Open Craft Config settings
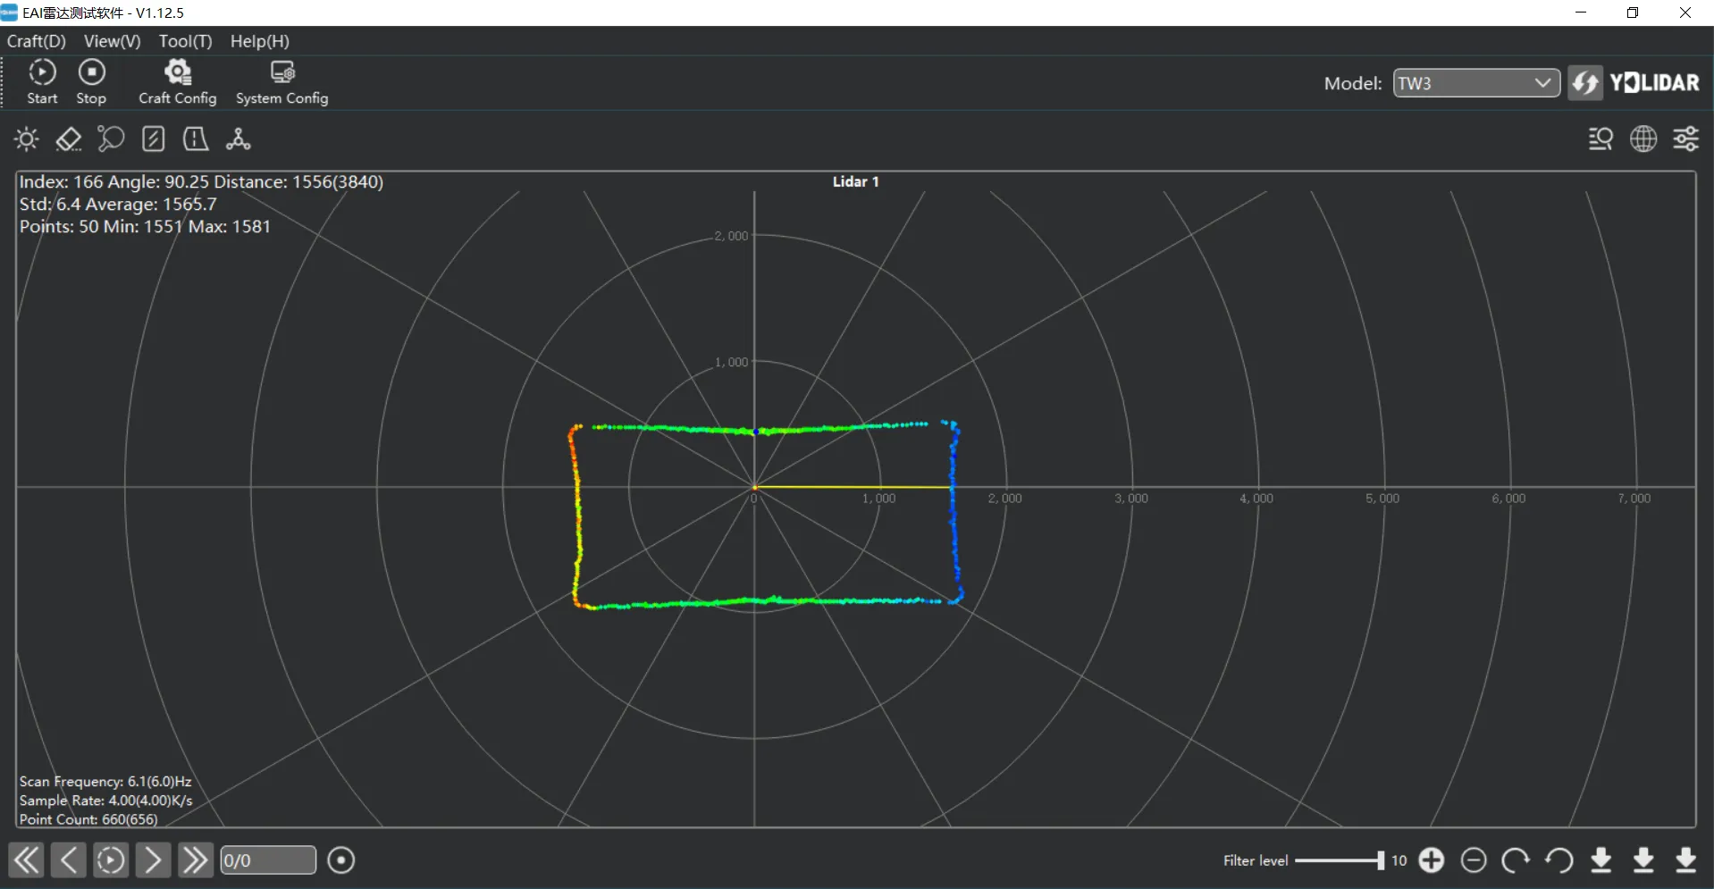Image resolution: width=1714 pixels, height=889 pixels. tap(177, 82)
